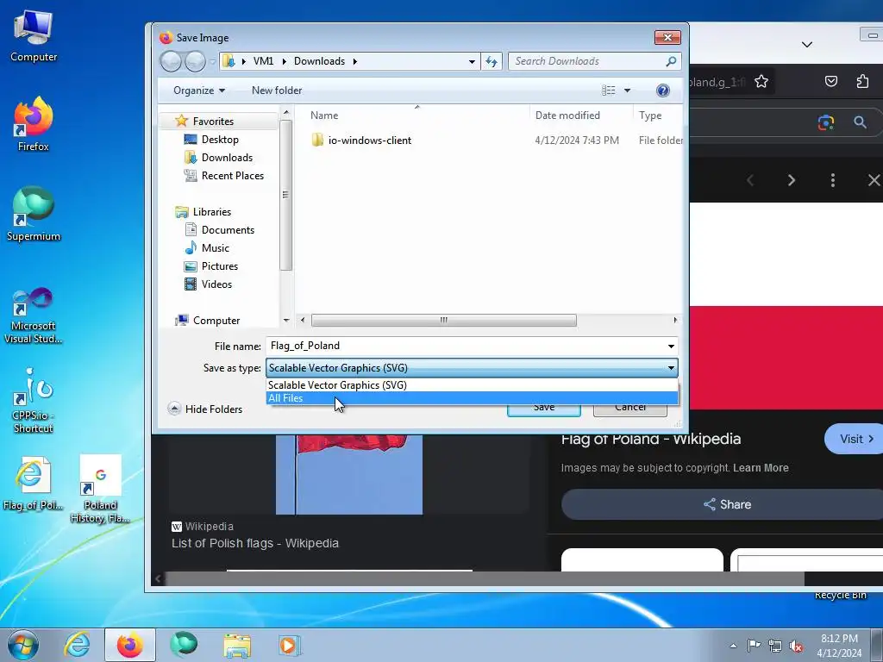Open Firefox tab list chevron

[x=807, y=45]
